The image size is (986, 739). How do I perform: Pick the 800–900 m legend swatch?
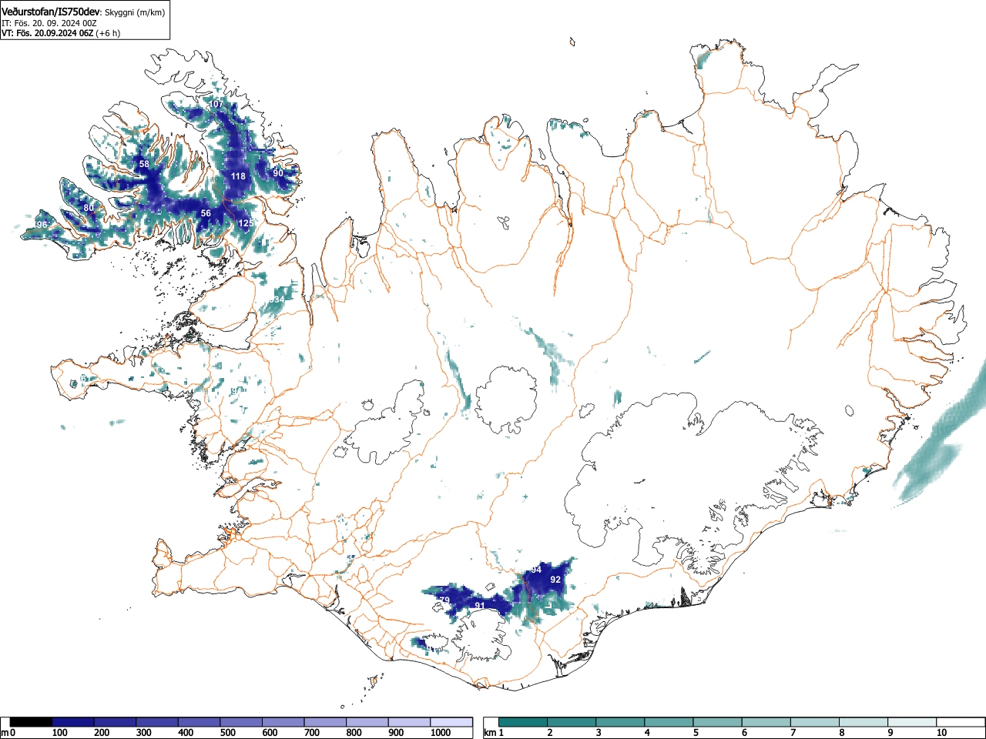pyautogui.click(x=367, y=722)
